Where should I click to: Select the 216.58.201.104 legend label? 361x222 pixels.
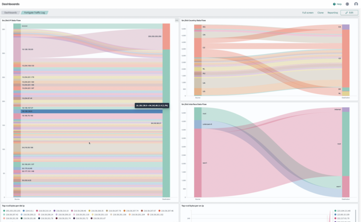(138, 214)
